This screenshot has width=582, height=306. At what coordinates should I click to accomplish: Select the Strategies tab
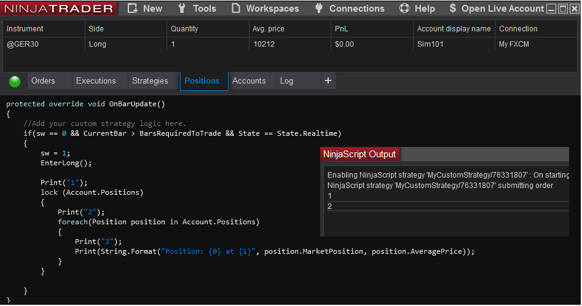(x=150, y=80)
